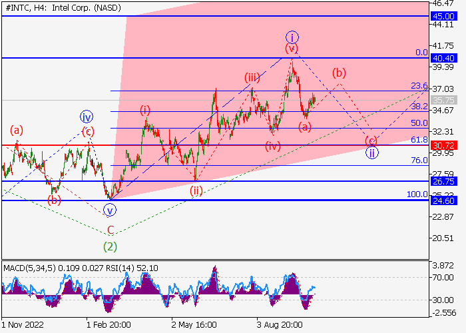Click the red '(a)' label below the September low
Screen dimensions: 466x333
pos(305,127)
